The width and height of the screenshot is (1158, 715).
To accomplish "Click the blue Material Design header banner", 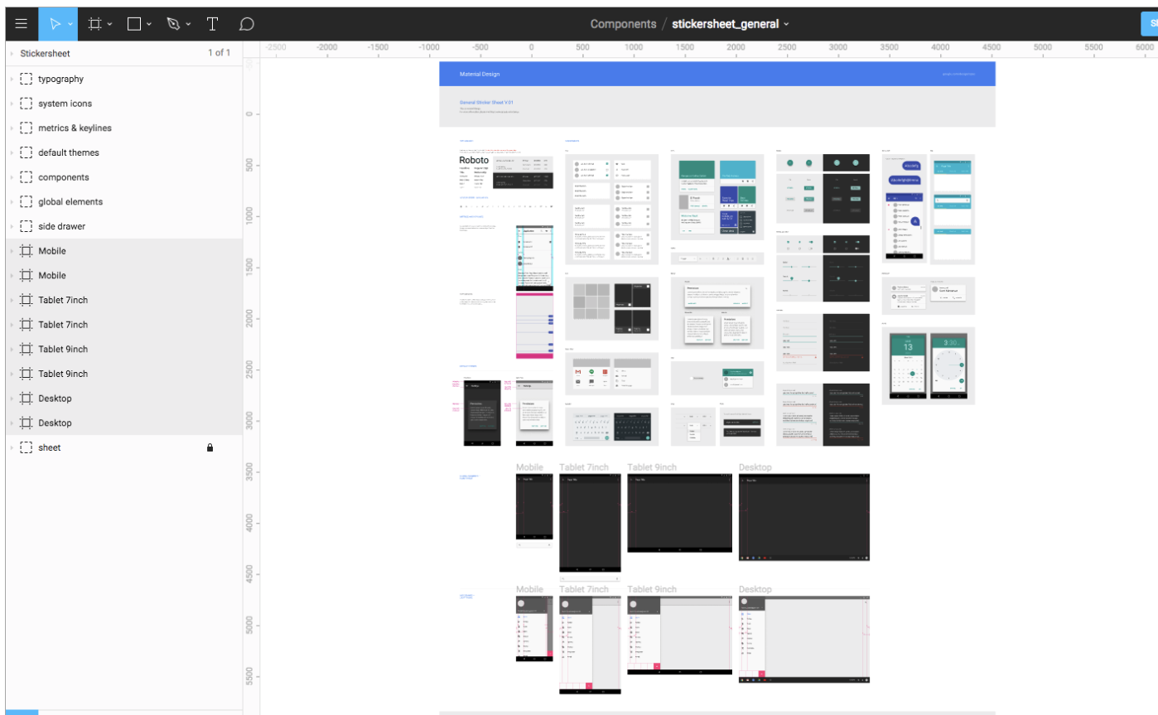I will click(x=717, y=74).
